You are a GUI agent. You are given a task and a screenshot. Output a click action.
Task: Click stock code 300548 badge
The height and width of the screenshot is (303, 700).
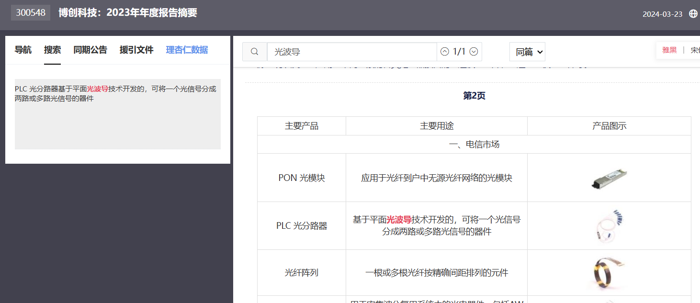coord(31,13)
